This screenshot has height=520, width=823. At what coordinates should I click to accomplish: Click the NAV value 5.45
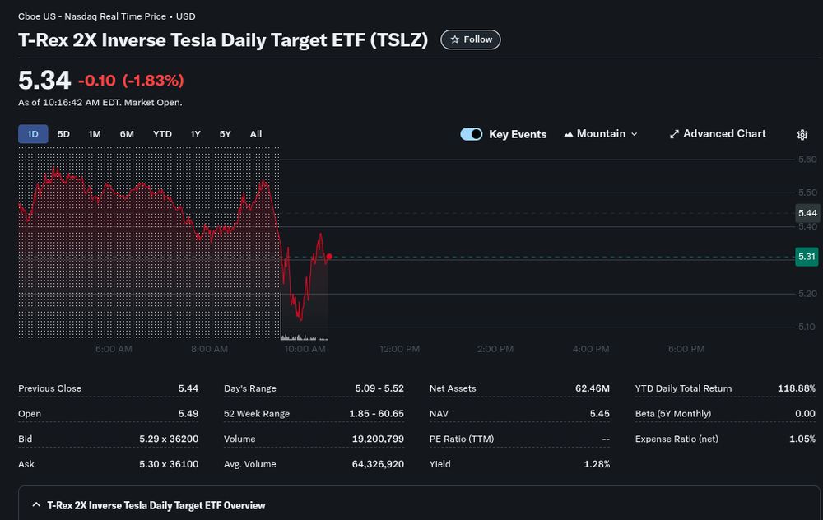pyautogui.click(x=599, y=414)
